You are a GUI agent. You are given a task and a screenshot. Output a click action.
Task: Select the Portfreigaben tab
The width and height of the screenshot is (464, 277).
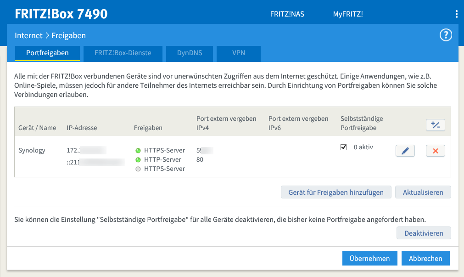[47, 53]
